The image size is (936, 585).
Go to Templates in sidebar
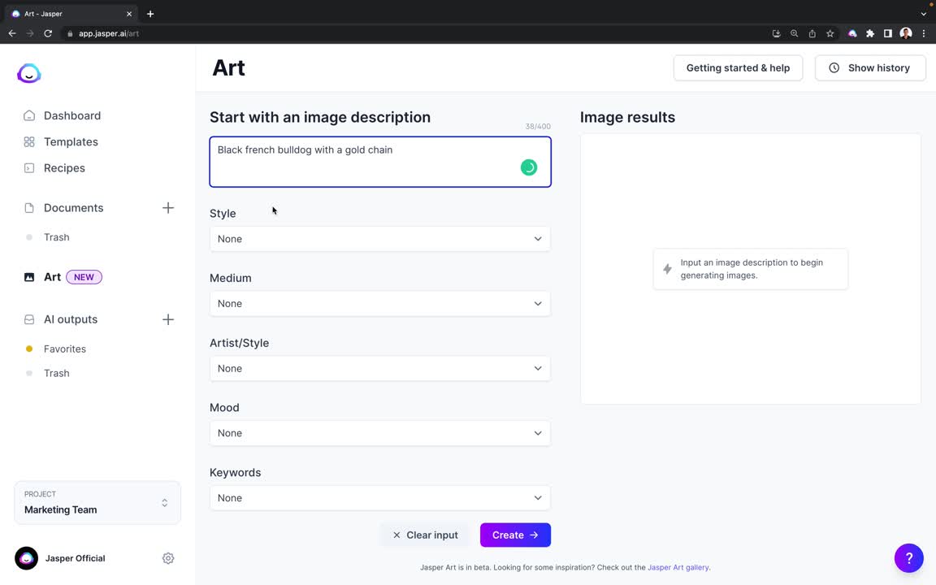point(71,141)
